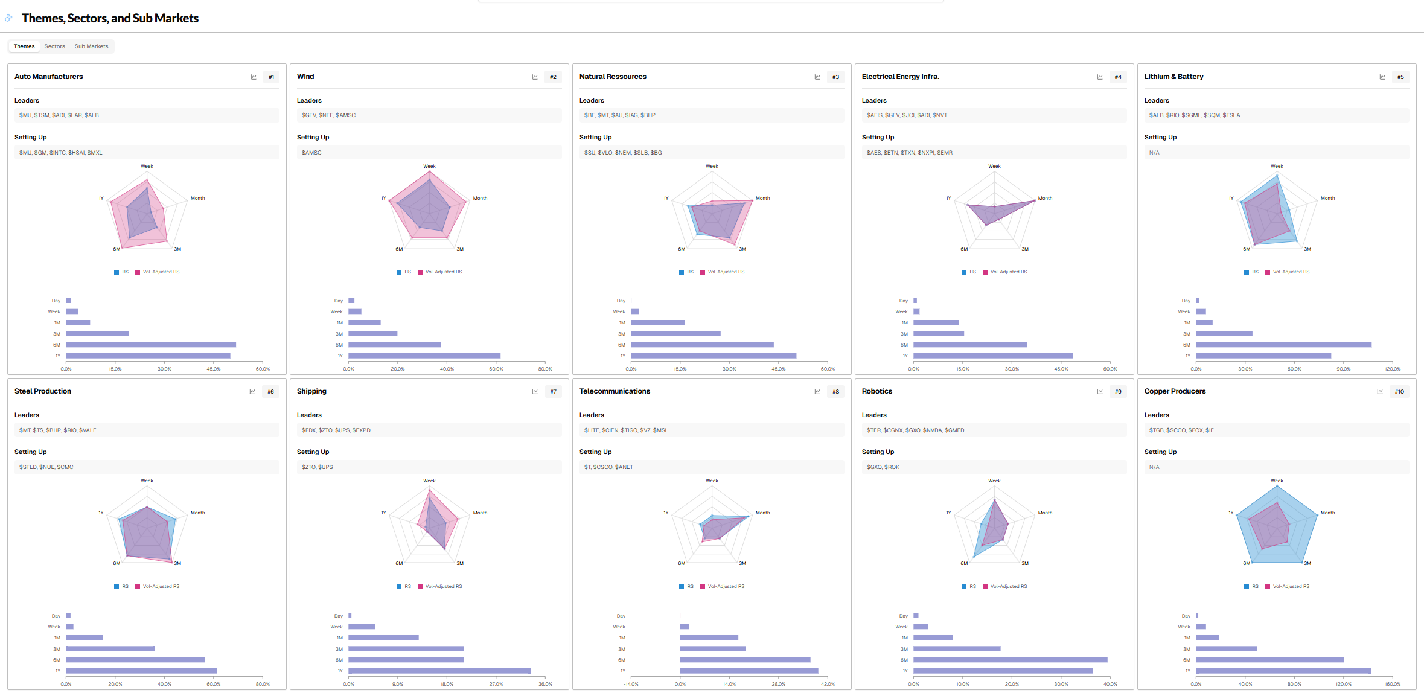Open chart icon for Steel Production
Screen dimensions: 1424x693
point(252,392)
